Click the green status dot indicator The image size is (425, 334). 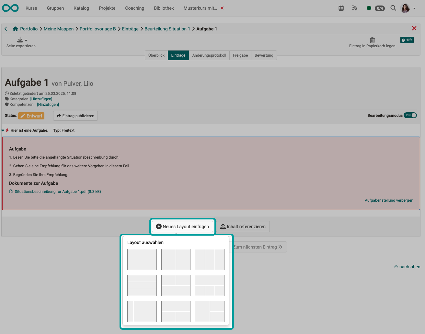click(x=369, y=8)
